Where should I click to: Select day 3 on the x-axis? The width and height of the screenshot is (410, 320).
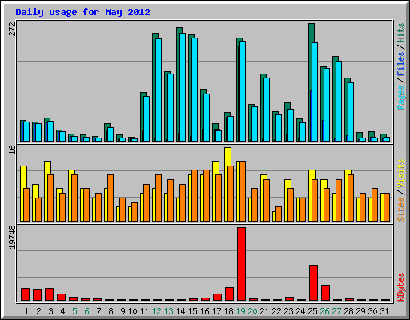pos(50,311)
